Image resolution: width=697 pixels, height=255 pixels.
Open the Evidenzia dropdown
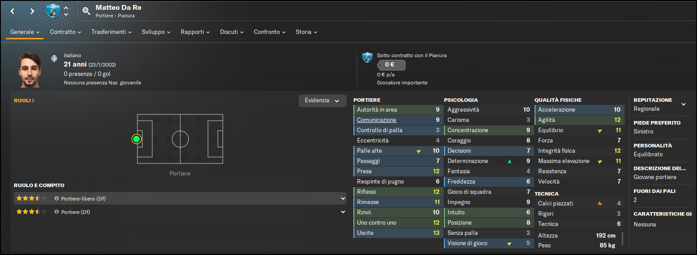[322, 100]
